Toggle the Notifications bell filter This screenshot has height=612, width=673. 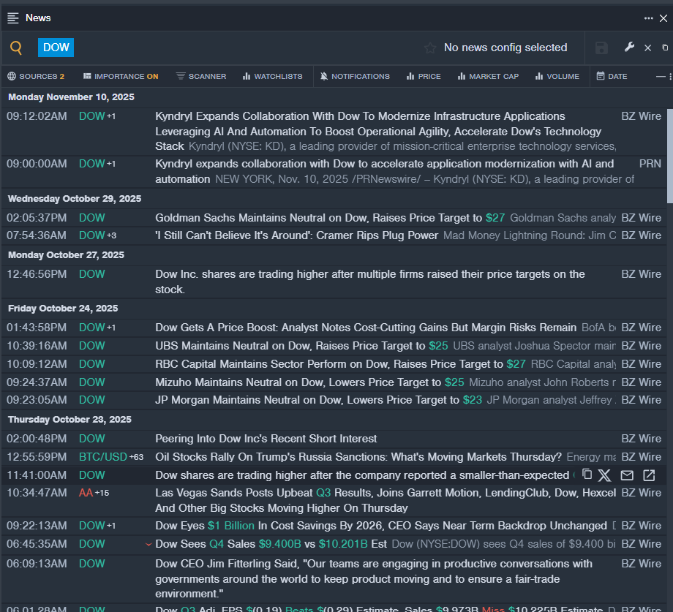356,76
